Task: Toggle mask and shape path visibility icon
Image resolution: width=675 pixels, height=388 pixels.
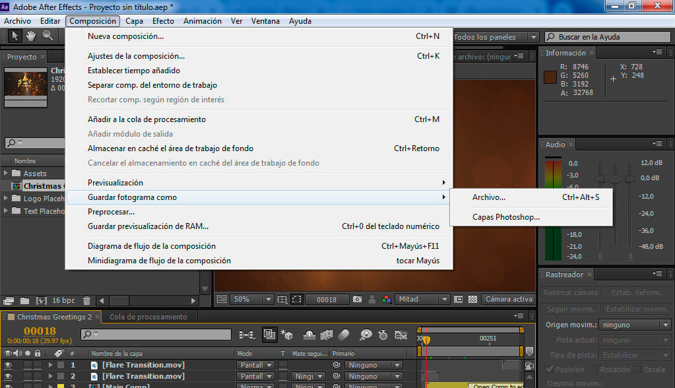Action: (297, 300)
